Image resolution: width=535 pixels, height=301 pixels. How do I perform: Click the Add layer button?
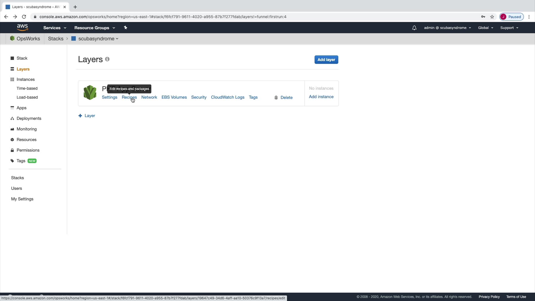coord(326,60)
